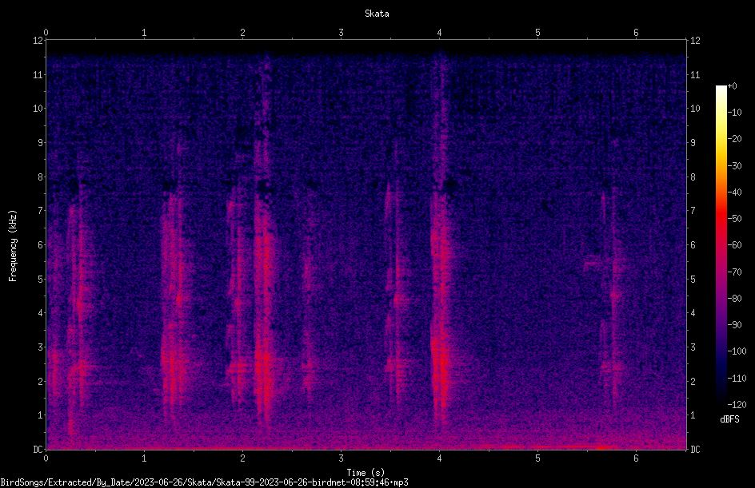Click the '6' tick on the right frequency axis
Screen dimensions: 755x488
tap(693, 244)
